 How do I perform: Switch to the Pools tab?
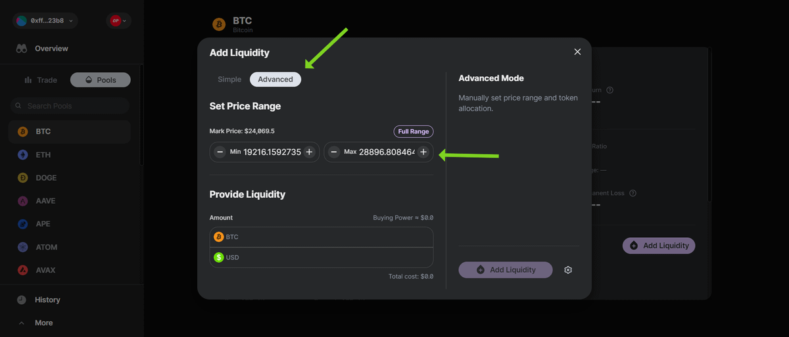(101, 80)
